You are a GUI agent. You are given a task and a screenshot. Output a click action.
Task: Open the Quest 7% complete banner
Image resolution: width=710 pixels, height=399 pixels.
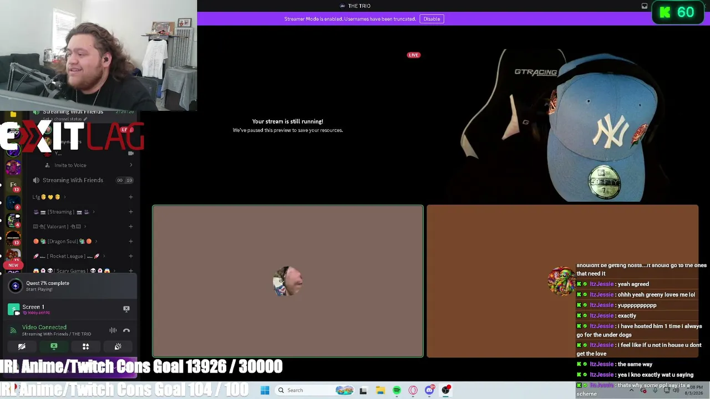pos(69,286)
